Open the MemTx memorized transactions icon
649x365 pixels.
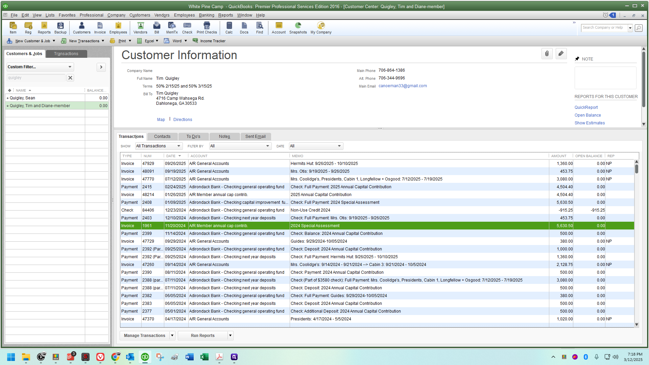[x=172, y=28]
